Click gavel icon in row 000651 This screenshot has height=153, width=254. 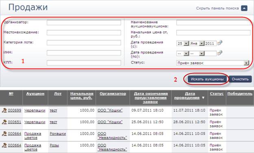4,122
